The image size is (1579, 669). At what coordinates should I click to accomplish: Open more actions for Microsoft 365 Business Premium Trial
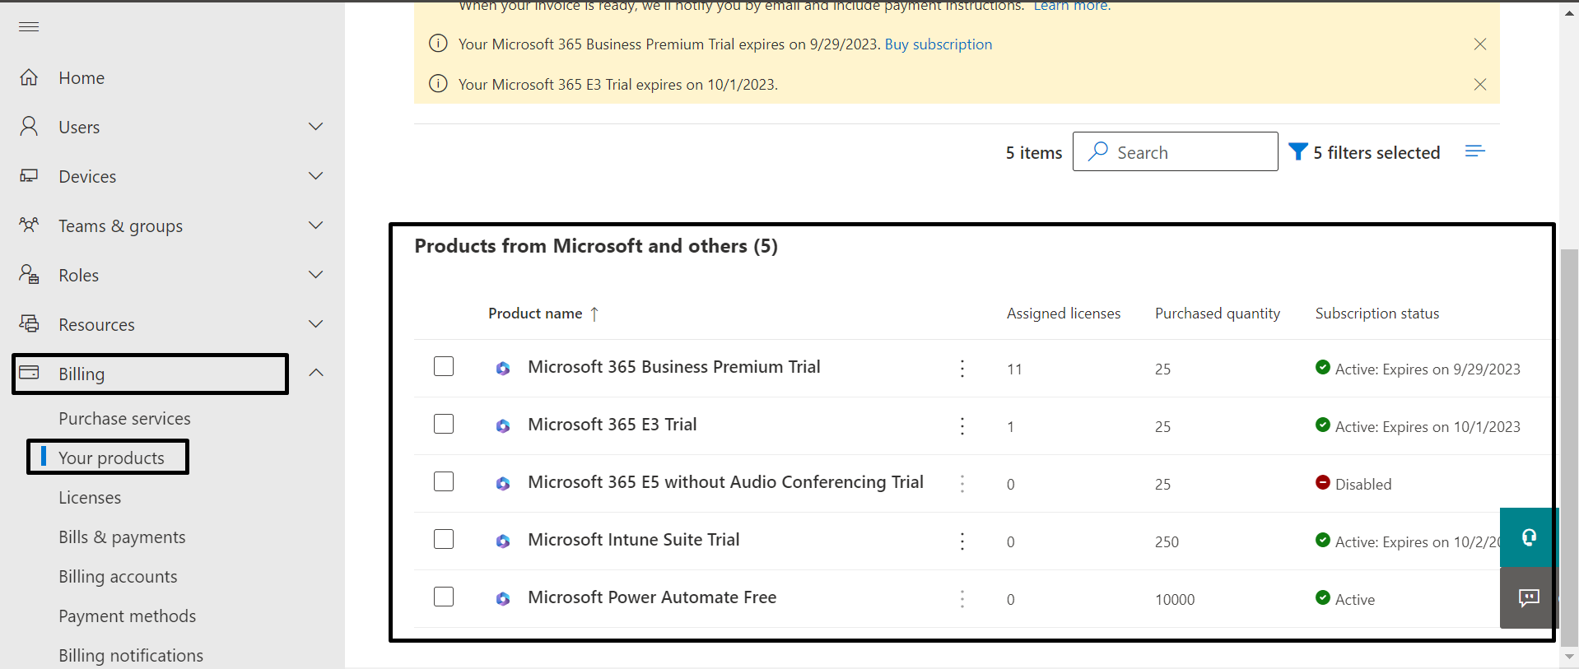tap(962, 369)
